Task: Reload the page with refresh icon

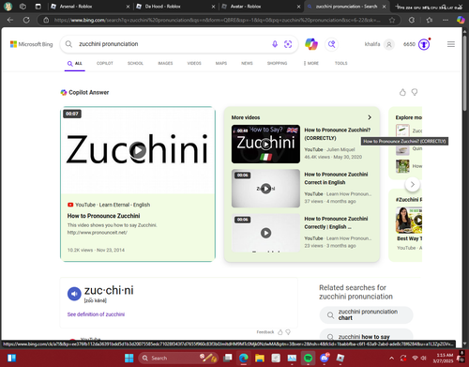Action: [26, 20]
